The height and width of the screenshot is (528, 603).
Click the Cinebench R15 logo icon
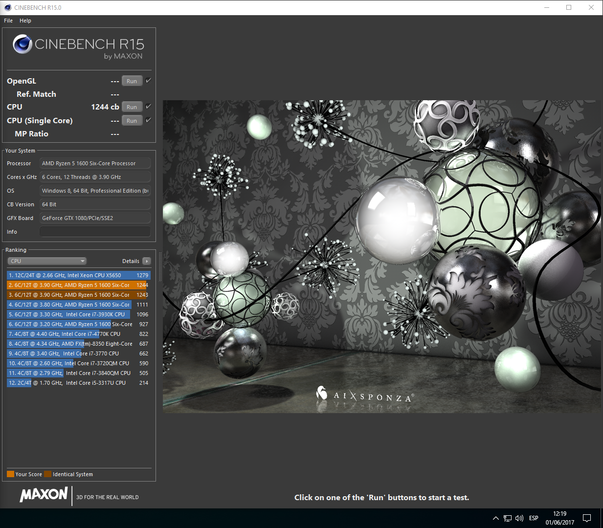[x=22, y=44]
